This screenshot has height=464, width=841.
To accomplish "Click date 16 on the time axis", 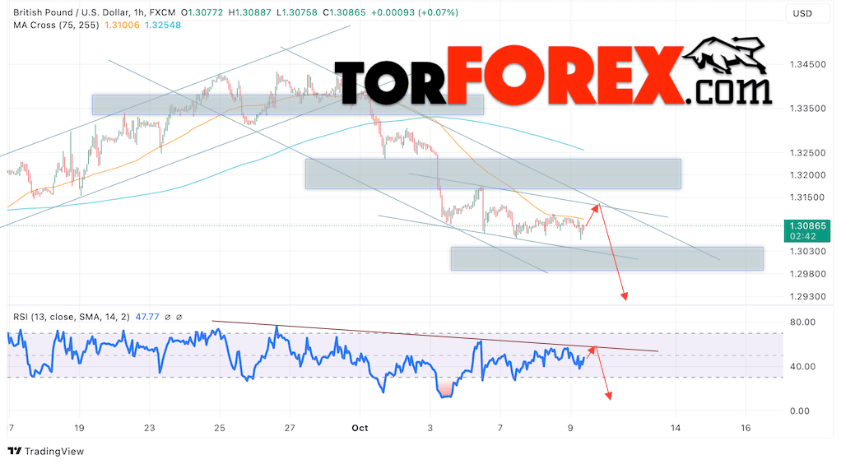I will point(746,428).
